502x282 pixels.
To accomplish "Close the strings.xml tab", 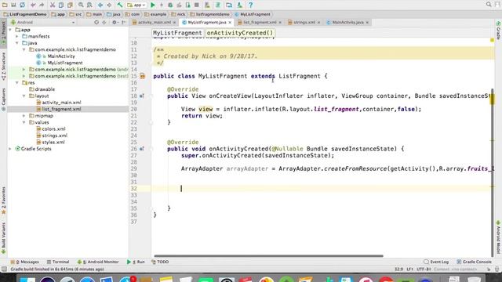I will tap(319, 23).
